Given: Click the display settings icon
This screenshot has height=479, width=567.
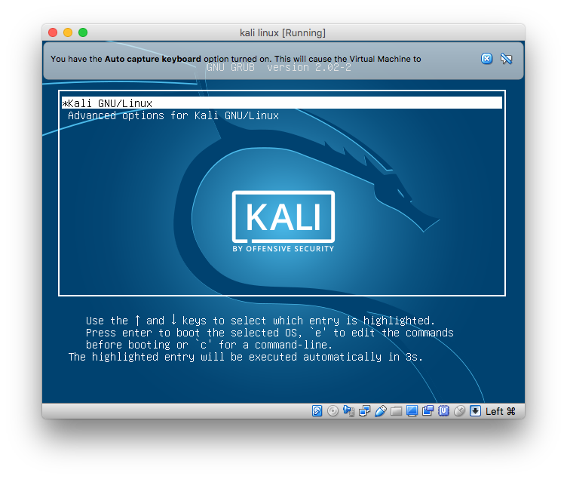Looking at the screenshot, I should click(412, 411).
